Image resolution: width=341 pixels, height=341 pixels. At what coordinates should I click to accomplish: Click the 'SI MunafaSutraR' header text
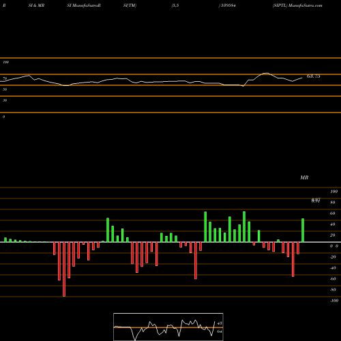click(84, 5)
